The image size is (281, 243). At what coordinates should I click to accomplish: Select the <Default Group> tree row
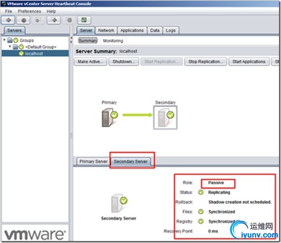35,47
